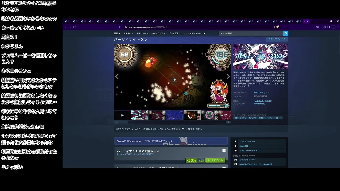Click the ¥ 616 discounted price

coord(201,161)
